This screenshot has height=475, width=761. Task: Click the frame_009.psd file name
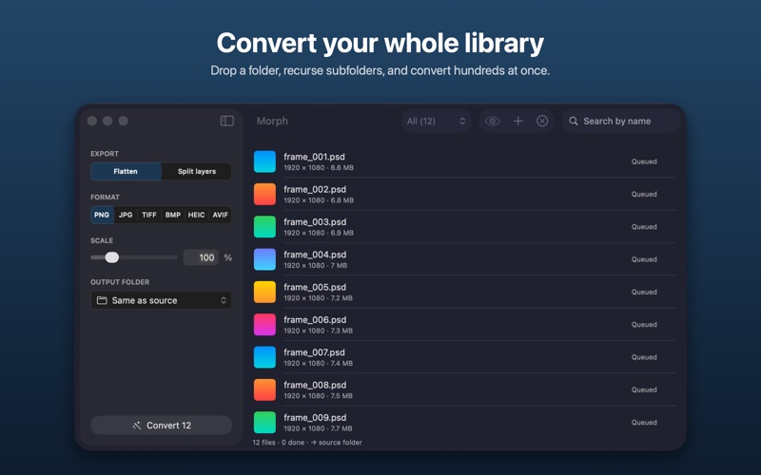coord(315,417)
